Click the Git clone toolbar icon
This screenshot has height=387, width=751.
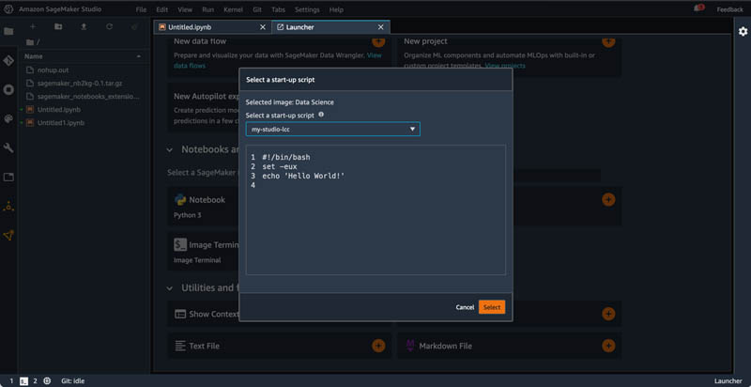coord(134,27)
